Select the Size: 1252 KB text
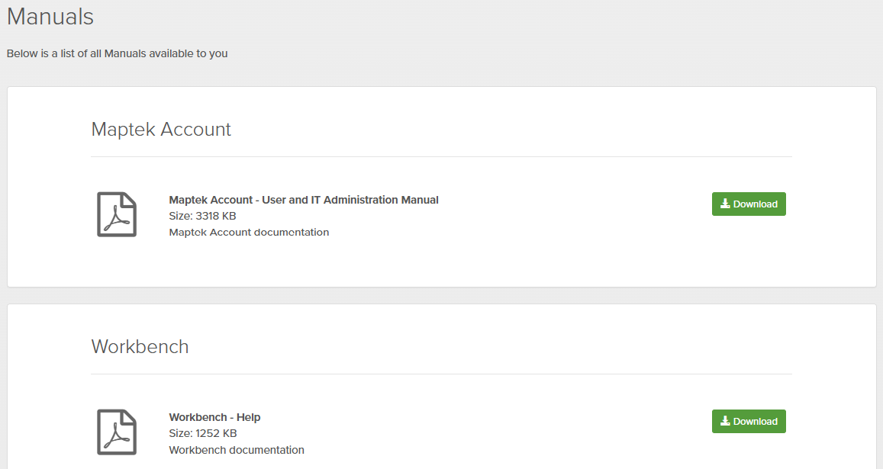 (202, 433)
